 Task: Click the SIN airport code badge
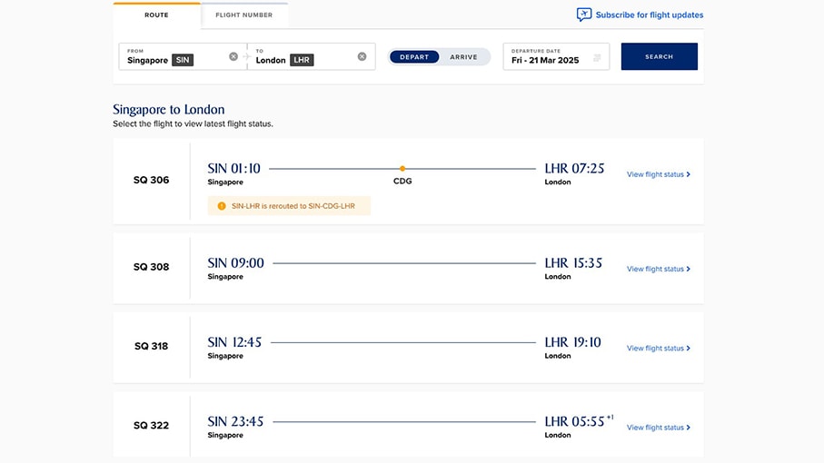tap(183, 60)
